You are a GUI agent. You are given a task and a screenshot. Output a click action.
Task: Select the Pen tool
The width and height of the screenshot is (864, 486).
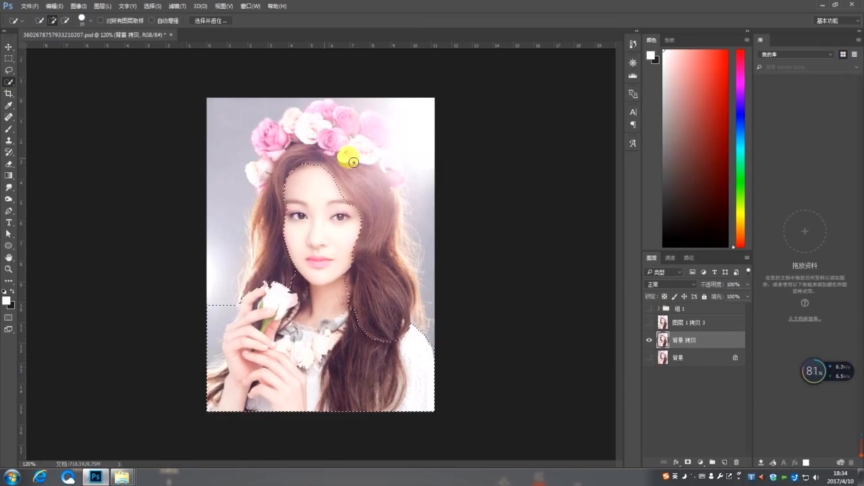[9, 211]
